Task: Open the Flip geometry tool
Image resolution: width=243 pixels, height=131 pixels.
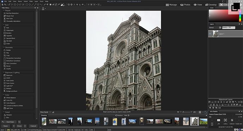Action: (6, 53)
